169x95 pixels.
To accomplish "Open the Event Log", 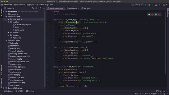I will pyautogui.click(x=161, y=91).
